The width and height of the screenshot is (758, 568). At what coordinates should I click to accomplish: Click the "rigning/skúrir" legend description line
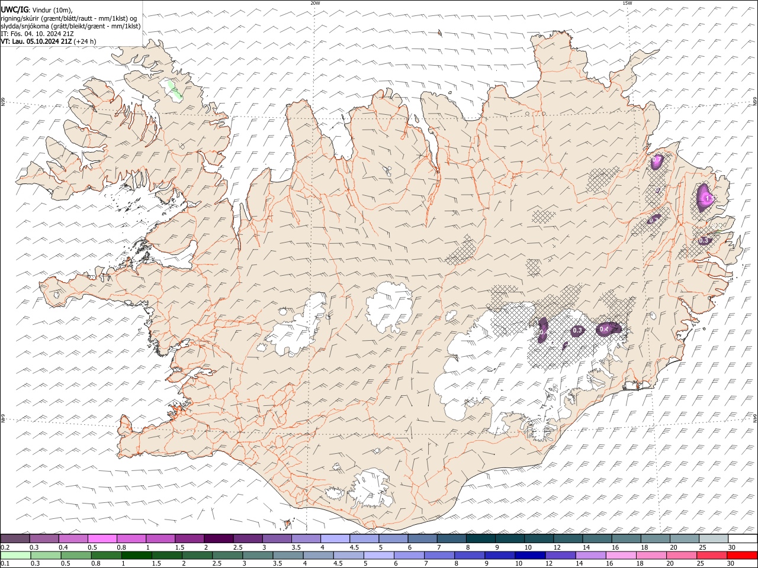pos(69,18)
